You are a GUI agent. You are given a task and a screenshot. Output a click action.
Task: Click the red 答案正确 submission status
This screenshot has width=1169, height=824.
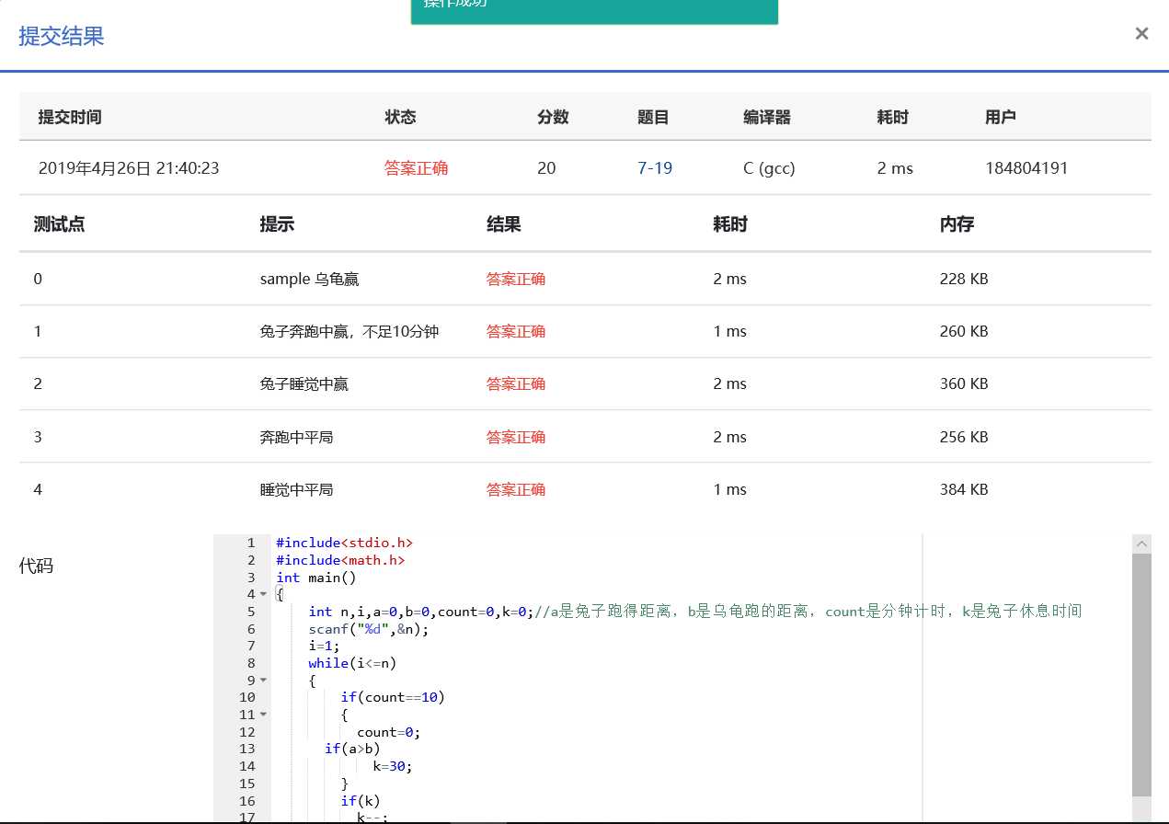[417, 168]
